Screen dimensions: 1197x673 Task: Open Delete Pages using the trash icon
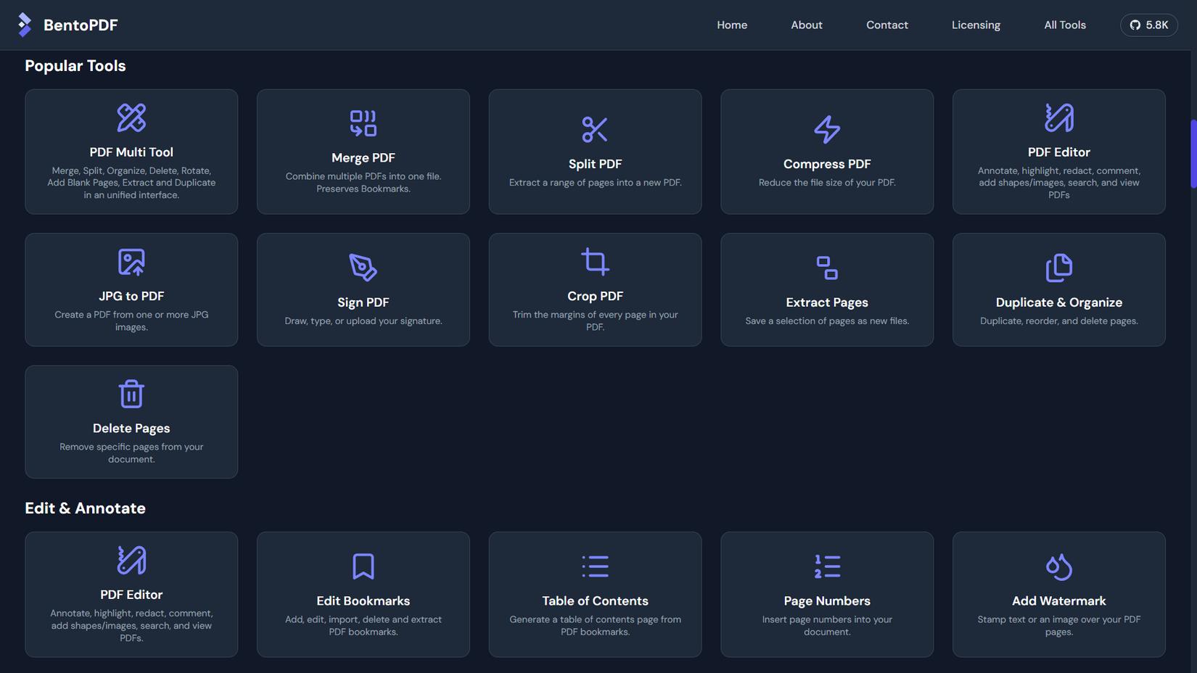[131, 394]
